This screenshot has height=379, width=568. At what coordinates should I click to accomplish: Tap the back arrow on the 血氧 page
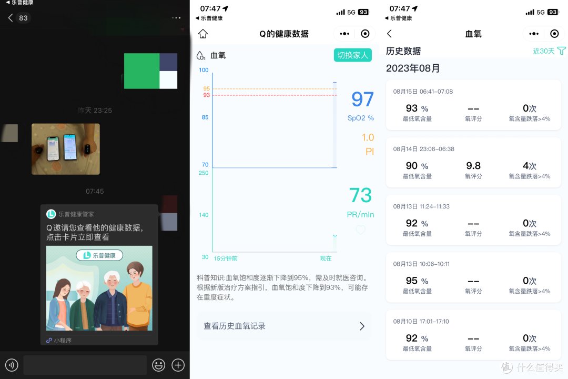(389, 34)
